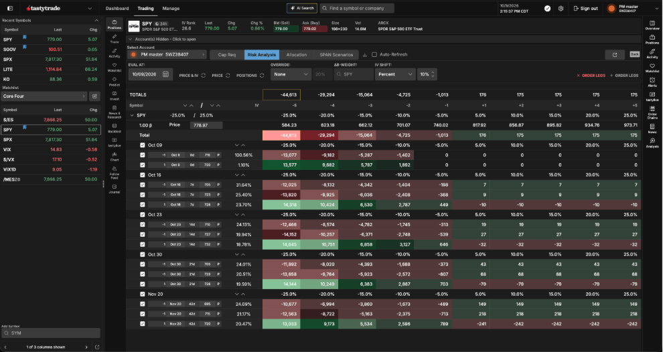Open the Journal icon
Screen dimensions: 663x352
tap(114, 189)
